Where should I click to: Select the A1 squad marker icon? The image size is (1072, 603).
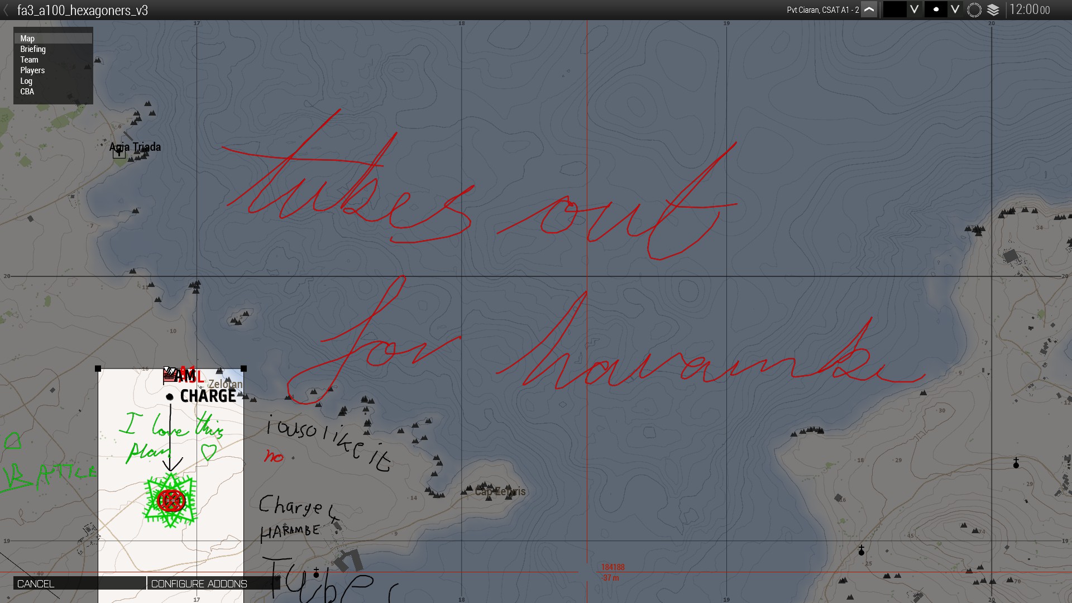pos(170,375)
